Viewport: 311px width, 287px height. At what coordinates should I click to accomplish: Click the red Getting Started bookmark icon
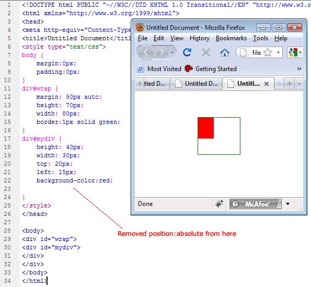click(188, 68)
